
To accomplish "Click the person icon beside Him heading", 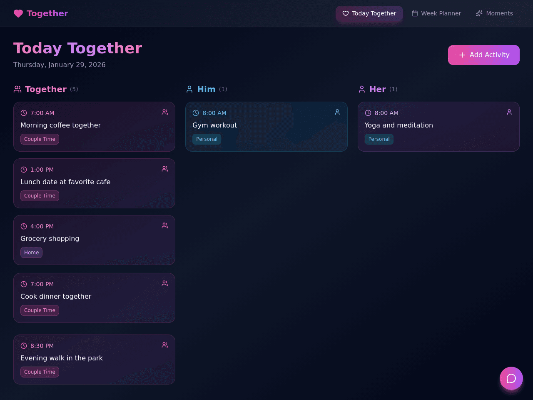I will (189, 89).
